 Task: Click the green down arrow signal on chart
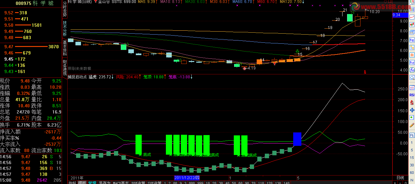pyautogui.click(x=297, y=51)
